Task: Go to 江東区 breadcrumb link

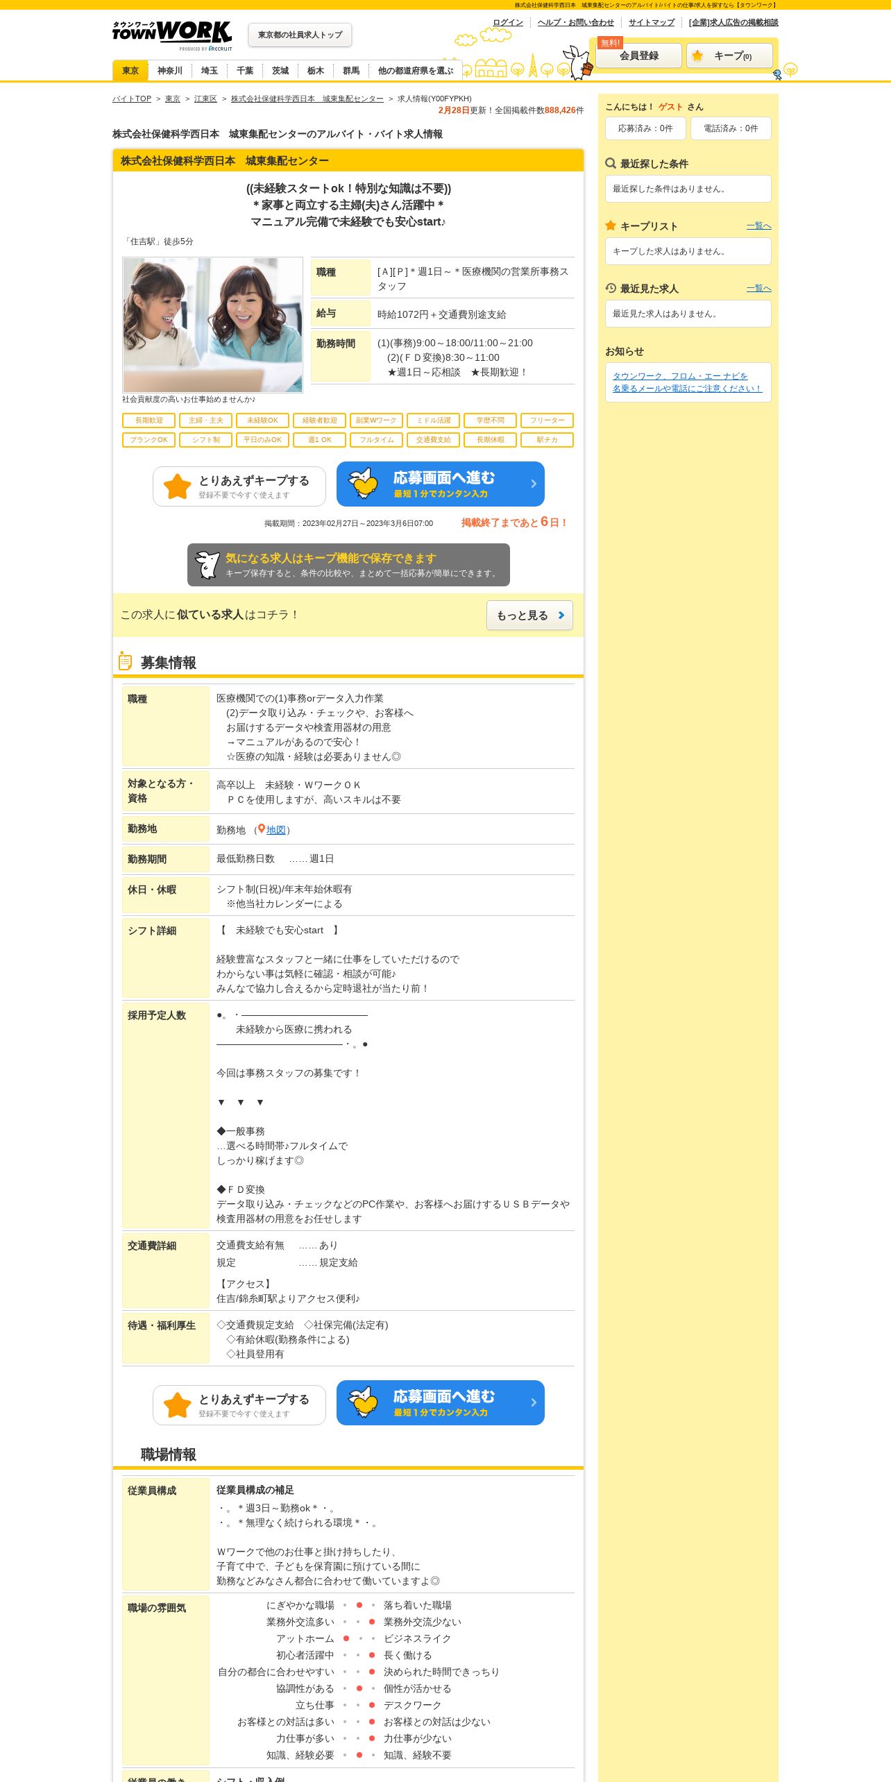Action: (x=205, y=99)
